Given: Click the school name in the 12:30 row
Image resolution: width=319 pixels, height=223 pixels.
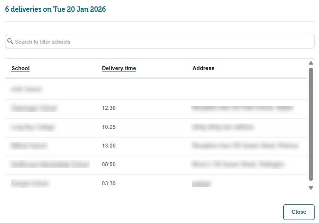Looking at the screenshot, I should point(34,108).
